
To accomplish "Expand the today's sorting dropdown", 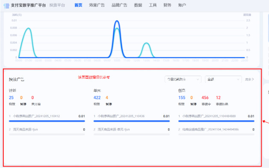I will click(183, 79).
